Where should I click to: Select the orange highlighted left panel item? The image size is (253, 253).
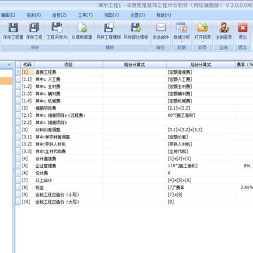[6, 81]
